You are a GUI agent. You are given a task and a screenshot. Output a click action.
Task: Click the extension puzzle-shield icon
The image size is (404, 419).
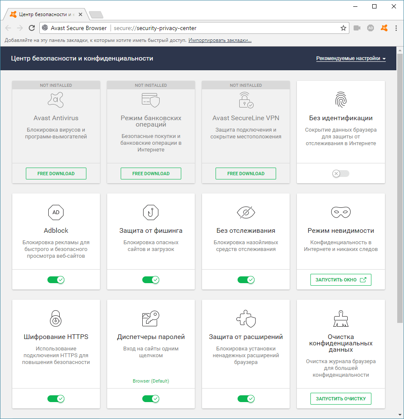tap(246, 319)
